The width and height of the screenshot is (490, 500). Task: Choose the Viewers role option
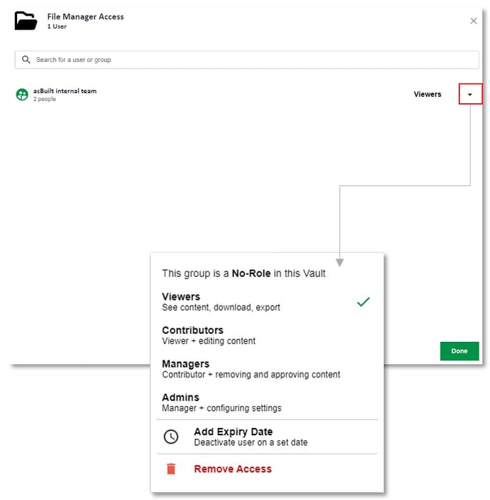point(266,302)
